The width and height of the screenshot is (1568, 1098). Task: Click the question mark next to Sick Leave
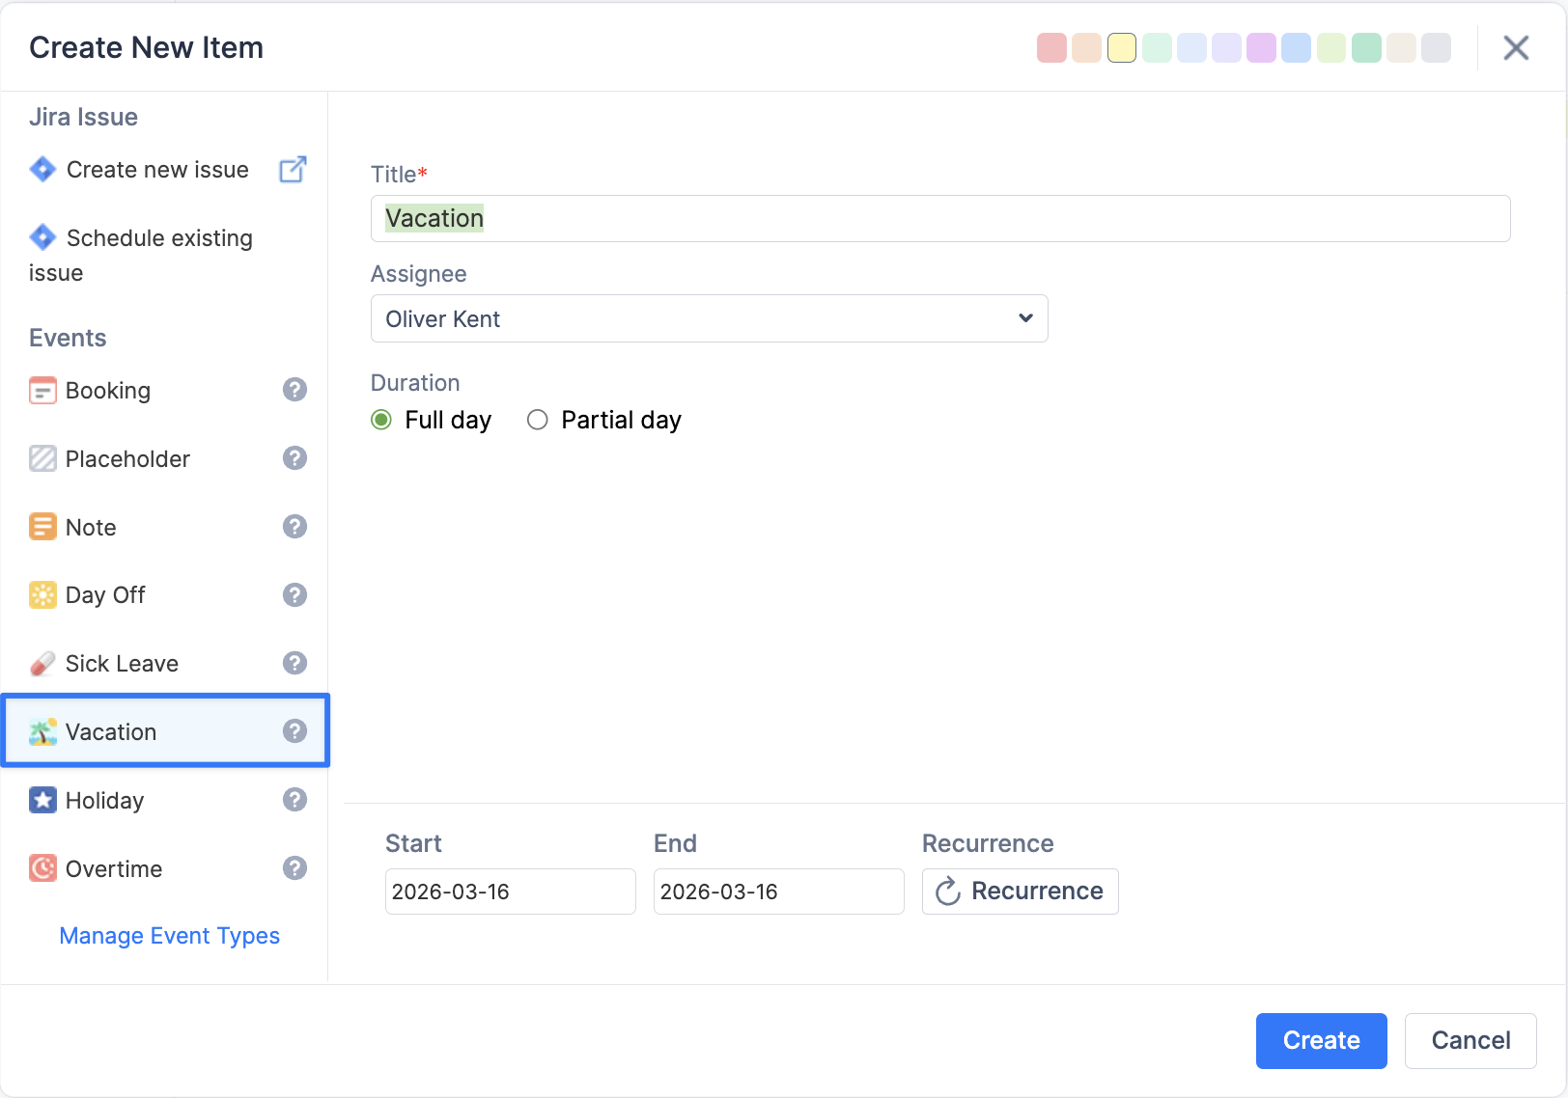click(x=294, y=663)
